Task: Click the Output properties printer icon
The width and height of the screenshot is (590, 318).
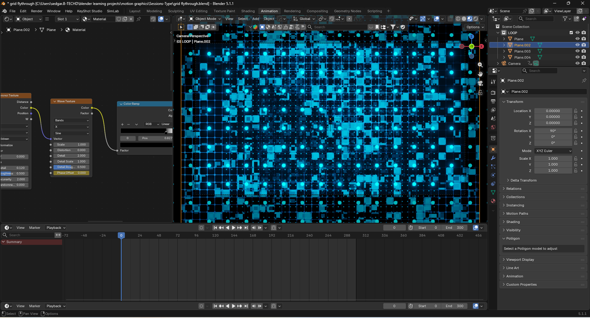Action: click(493, 101)
